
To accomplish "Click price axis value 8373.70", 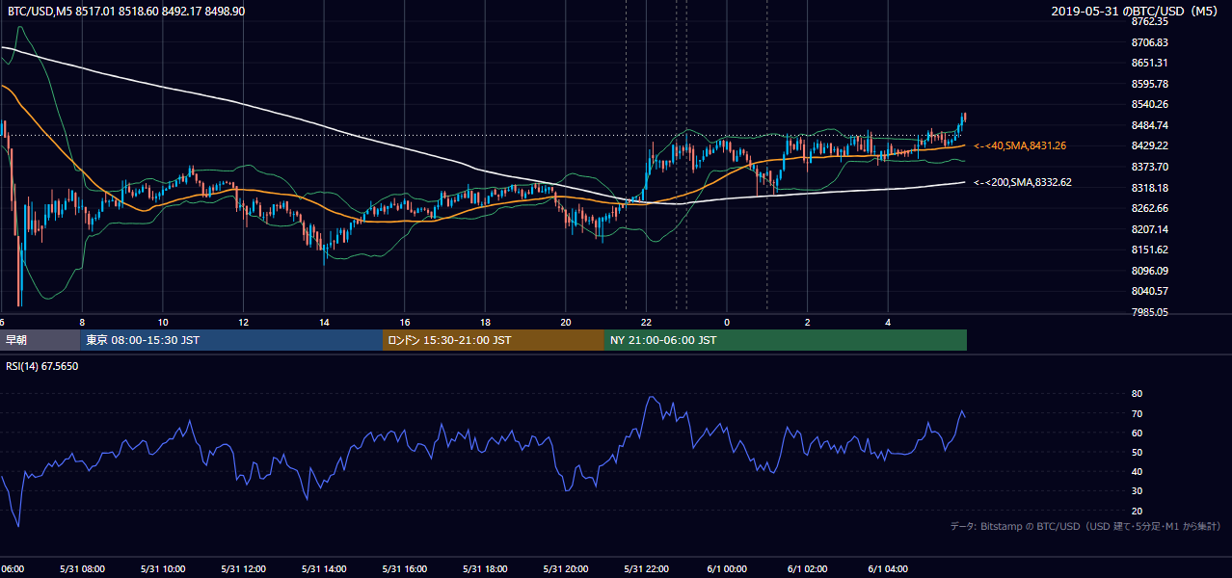I will click(1150, 167).
